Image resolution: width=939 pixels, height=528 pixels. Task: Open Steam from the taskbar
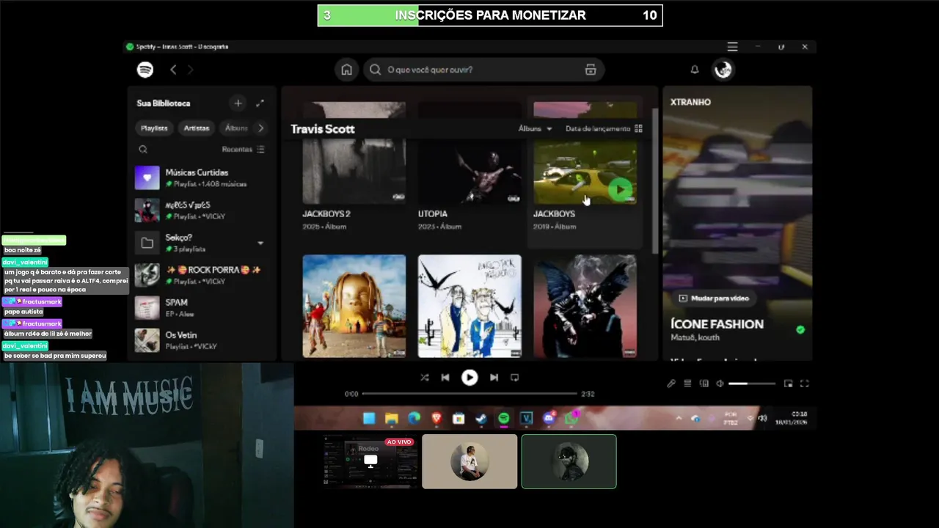481,418
